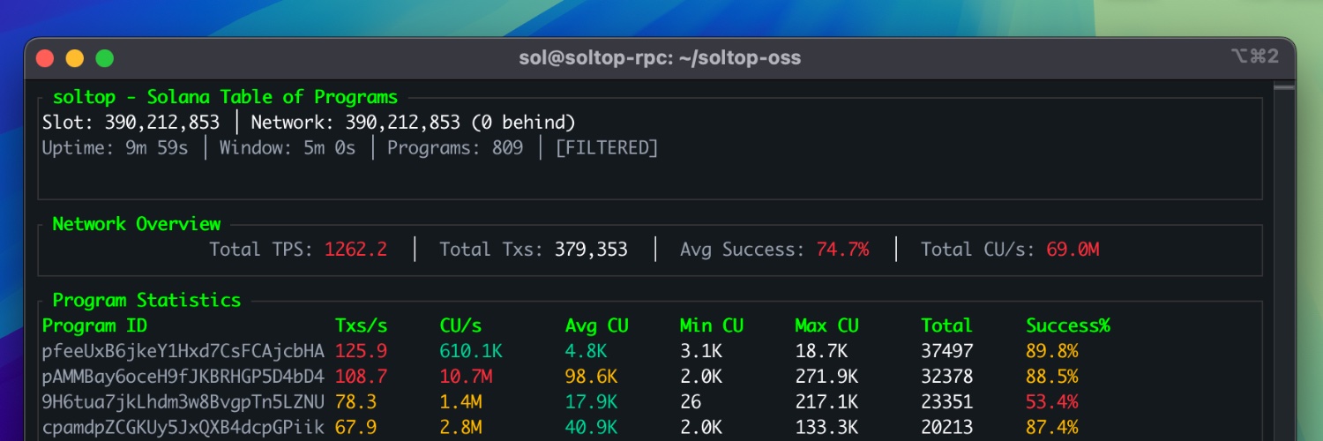Click the 217.1K Max CU value
1323x441 pixels.
coord(826,402)
